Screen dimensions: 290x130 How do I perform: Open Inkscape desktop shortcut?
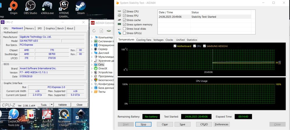(x=81, y=116)
